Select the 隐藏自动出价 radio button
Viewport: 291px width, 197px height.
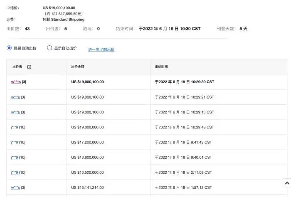coord(9,48)
